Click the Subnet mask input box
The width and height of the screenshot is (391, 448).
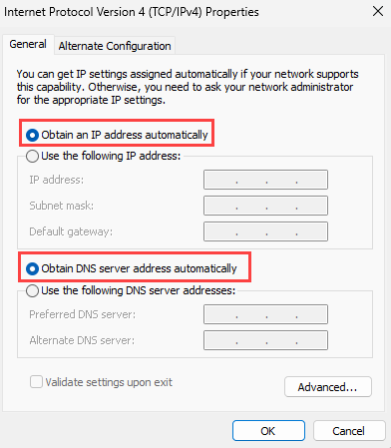click(265, 206)
